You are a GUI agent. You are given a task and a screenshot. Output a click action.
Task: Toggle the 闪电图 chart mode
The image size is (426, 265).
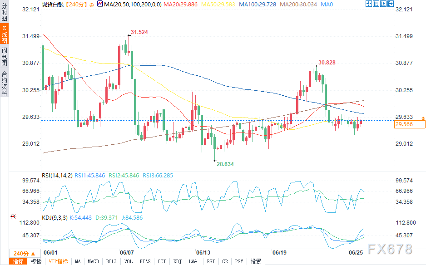pos(4,57)
